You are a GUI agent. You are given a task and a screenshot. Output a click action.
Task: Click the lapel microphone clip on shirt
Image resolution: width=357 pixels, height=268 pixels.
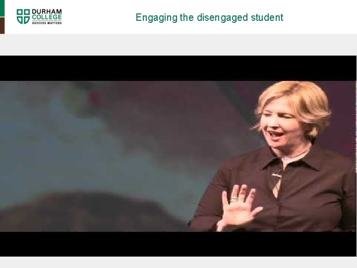(x=276, y=176)
